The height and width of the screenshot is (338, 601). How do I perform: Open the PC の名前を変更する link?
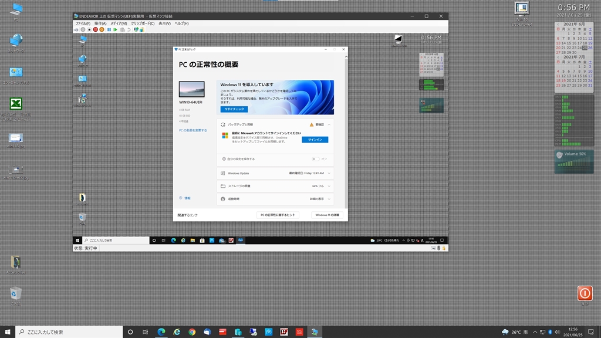193,130
